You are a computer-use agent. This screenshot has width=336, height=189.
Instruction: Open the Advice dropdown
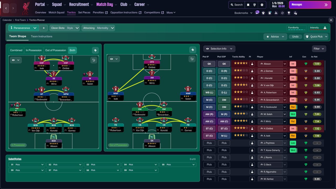(x=275, y=37)
